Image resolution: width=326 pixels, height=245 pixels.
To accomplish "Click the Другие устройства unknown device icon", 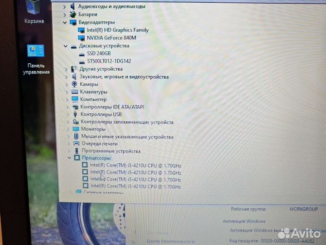I will pos(74,69).
